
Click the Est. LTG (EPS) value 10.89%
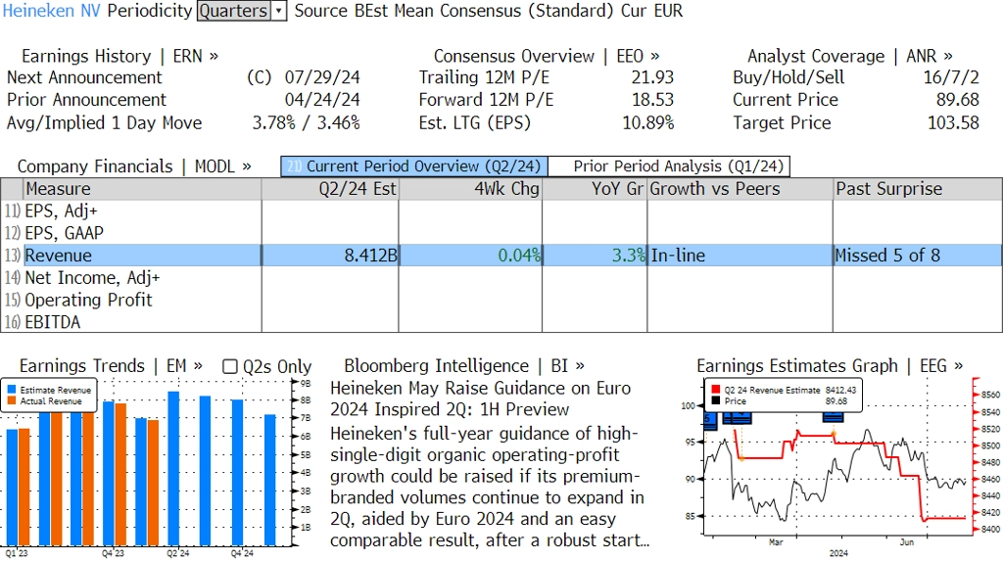[648, 122]
